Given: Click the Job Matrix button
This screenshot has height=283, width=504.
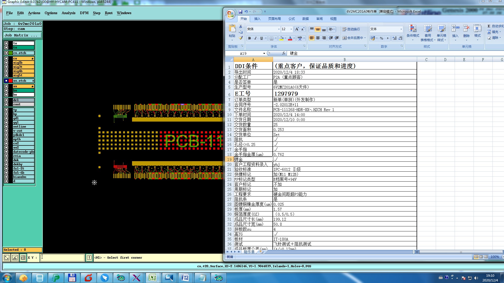Looking at the screenshot, I should click(22, 35).
